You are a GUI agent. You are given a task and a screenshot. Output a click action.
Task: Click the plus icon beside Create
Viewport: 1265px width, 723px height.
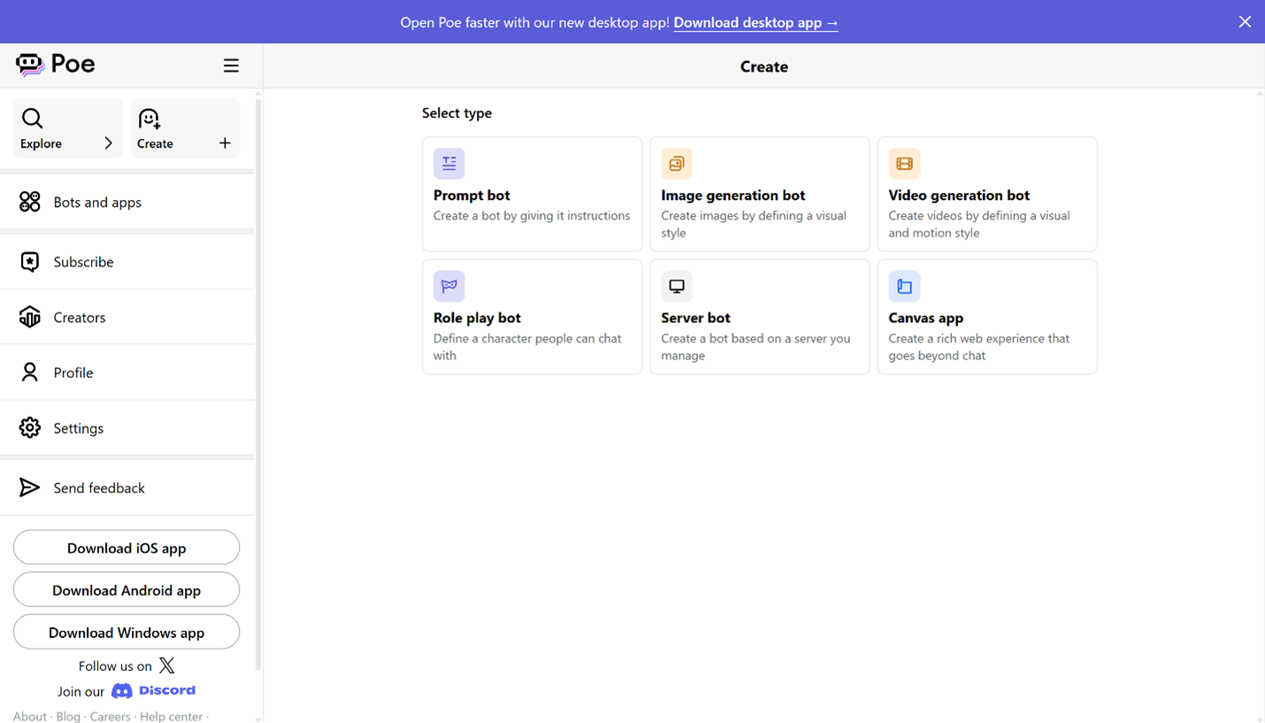point(225,143)
